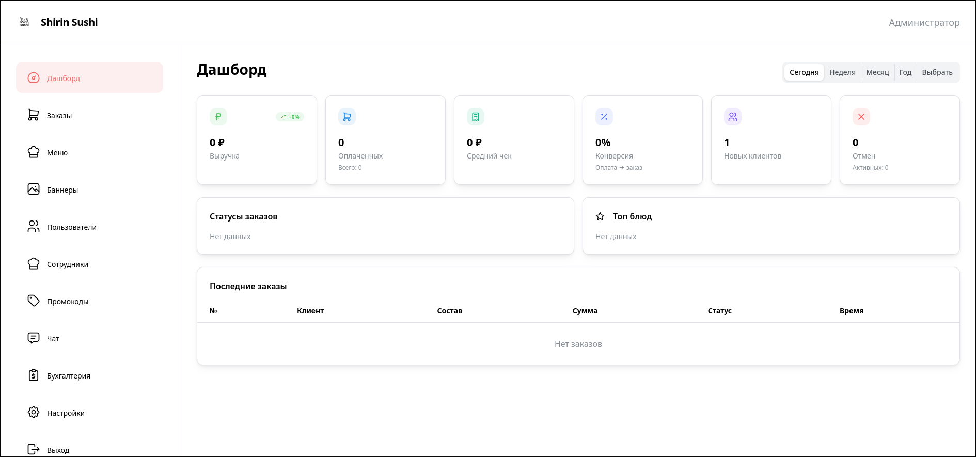Switch to the Год period tab
976x457 pixels.
point(905,72)
